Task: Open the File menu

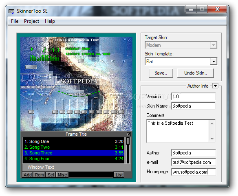Action: pyautogui.click(x=15, y=21)
